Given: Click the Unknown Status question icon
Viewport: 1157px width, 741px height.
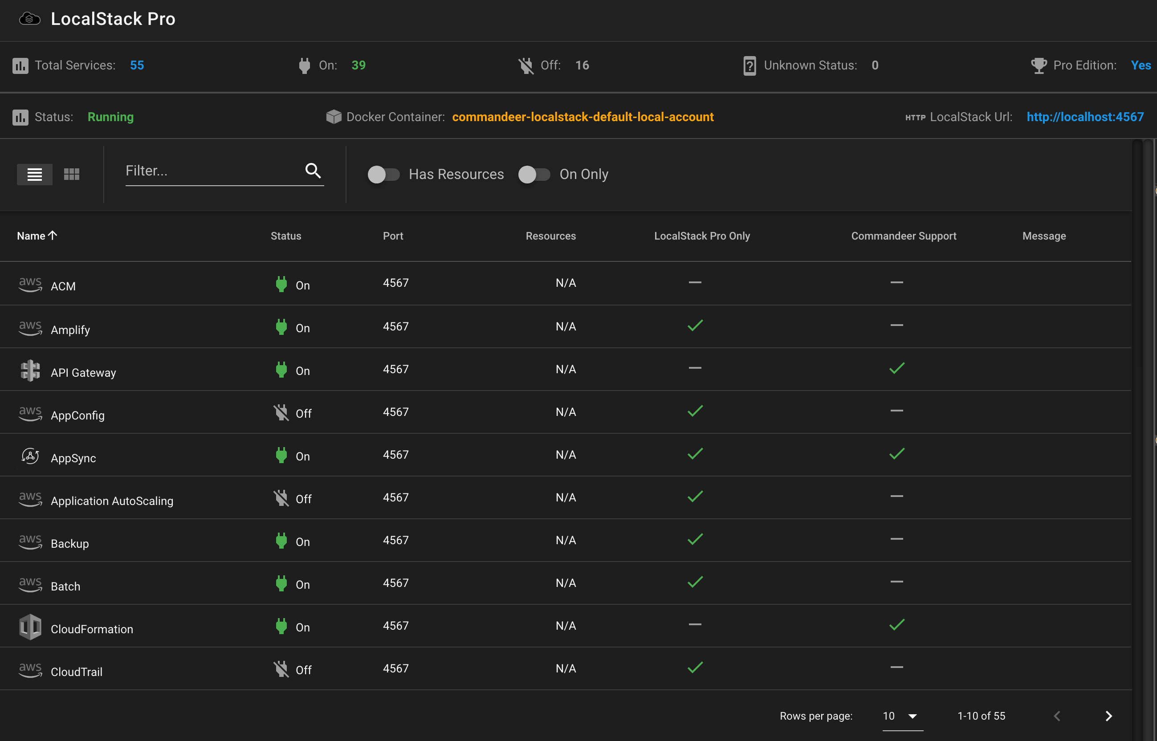Looking at the screenshot, I should point(750,65).
